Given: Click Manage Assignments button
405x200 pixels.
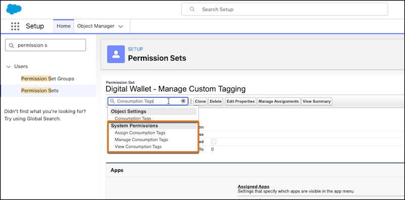Looking at the screenshot, I should 279,102.
